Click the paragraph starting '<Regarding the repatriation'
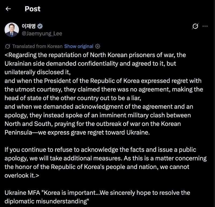The image size is (215, 207). pyautogui.click(x=104, y=94)
